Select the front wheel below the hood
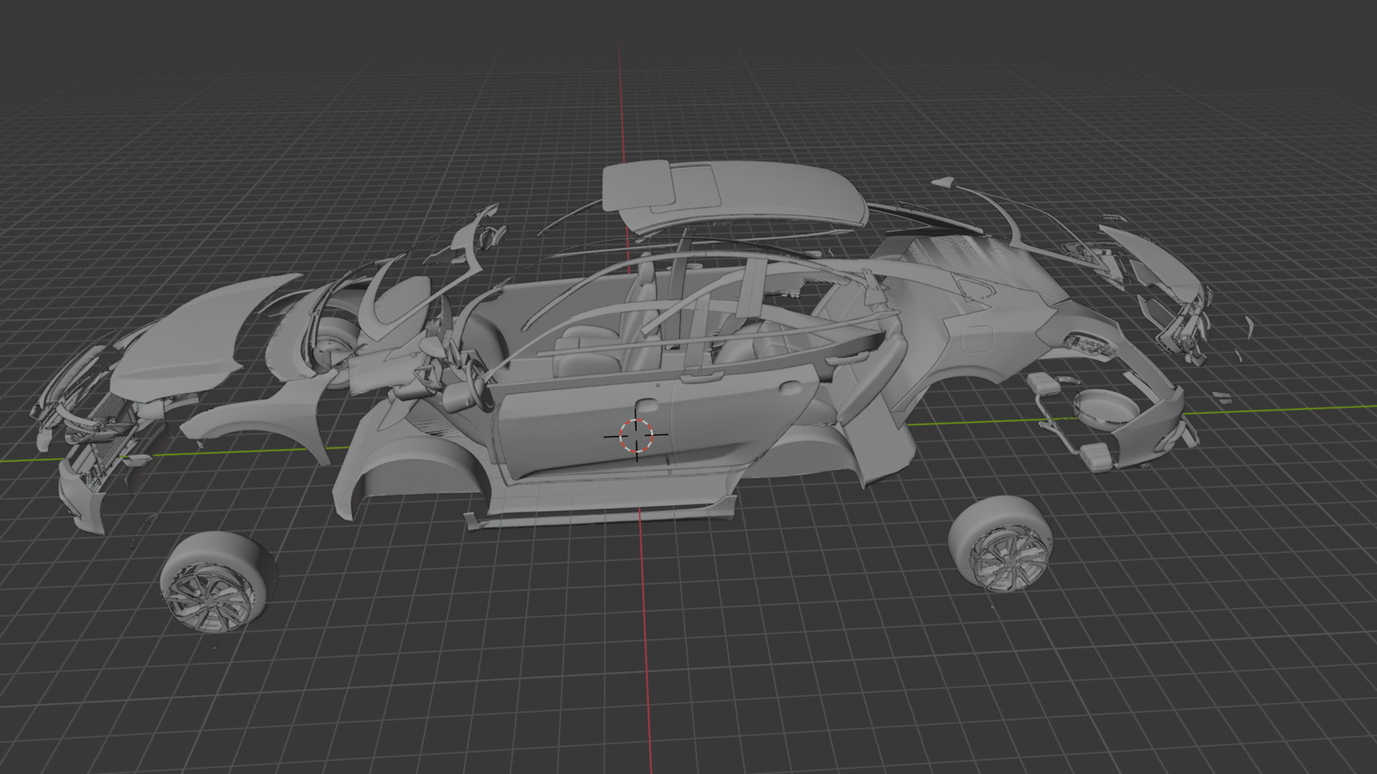1377x774 pixels. pyautogui.click(x=218, y=582)
